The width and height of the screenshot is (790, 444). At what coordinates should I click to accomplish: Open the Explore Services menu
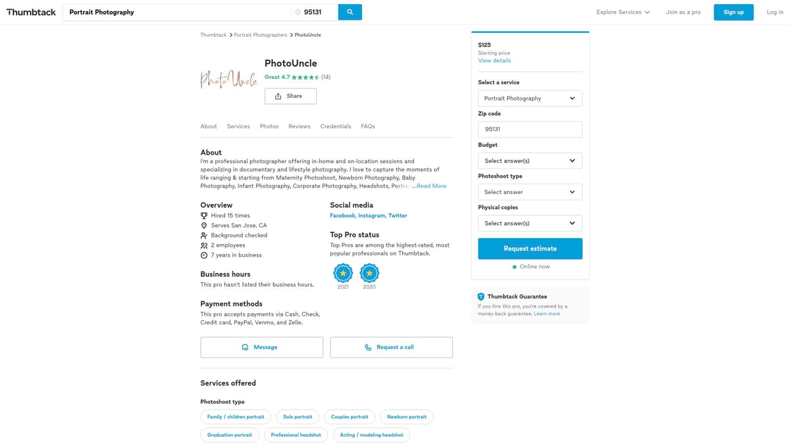click(x=623, y=12)
